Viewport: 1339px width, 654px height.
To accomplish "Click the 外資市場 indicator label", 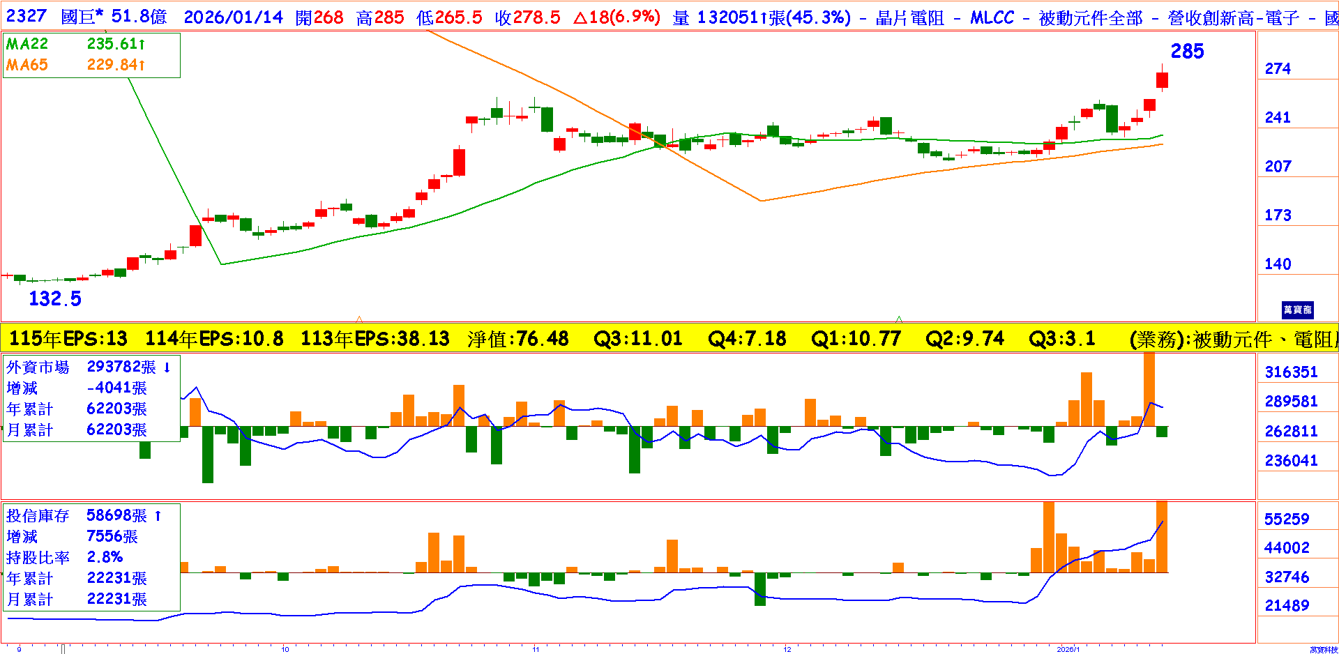I will 38,367.
